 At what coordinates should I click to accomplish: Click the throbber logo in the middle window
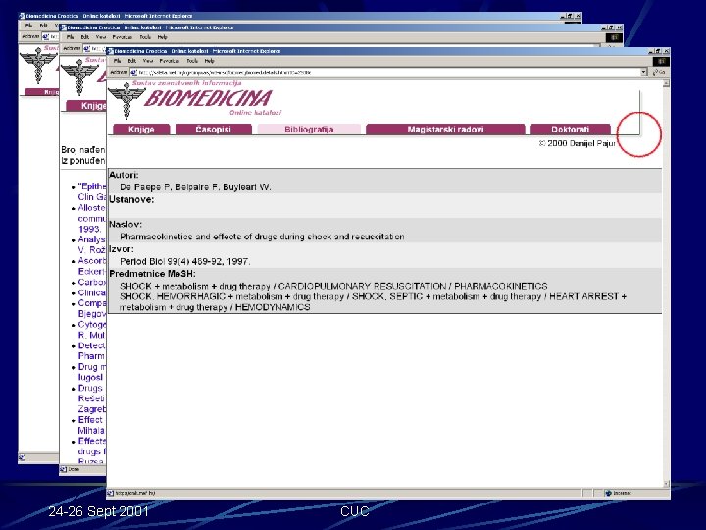(x=614, y=37)
